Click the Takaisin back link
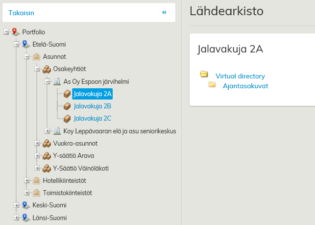315x225 pixels. pyautogui.click(x=22, y=12)
